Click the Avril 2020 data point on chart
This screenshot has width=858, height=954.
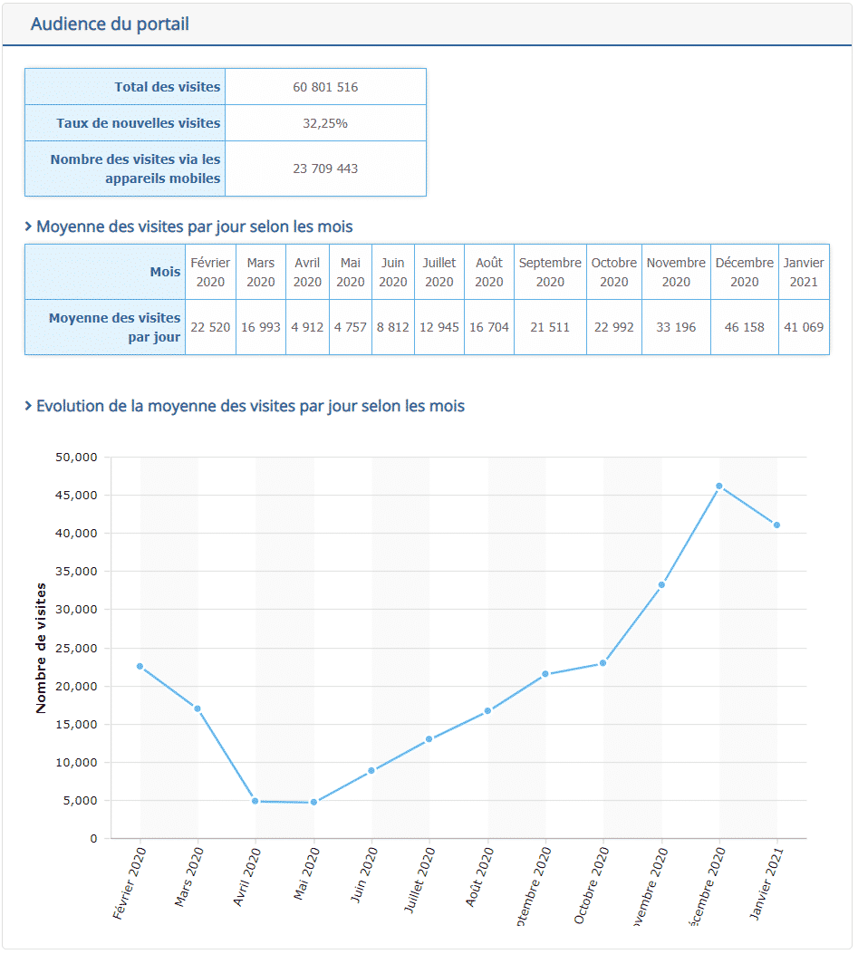click(255, 801)
